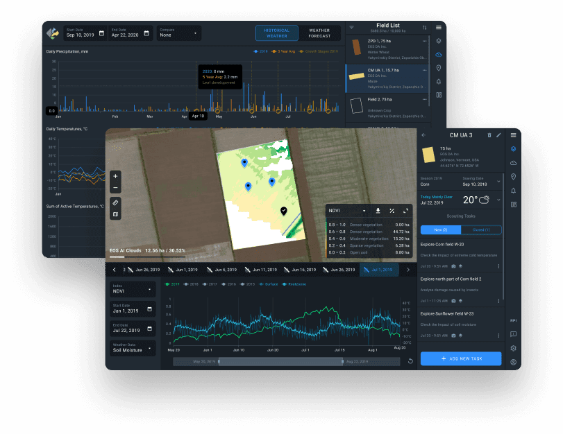Open the hamburger menu in the weather window
This screenshot has width=563, height=434.
tap(439, 28)
